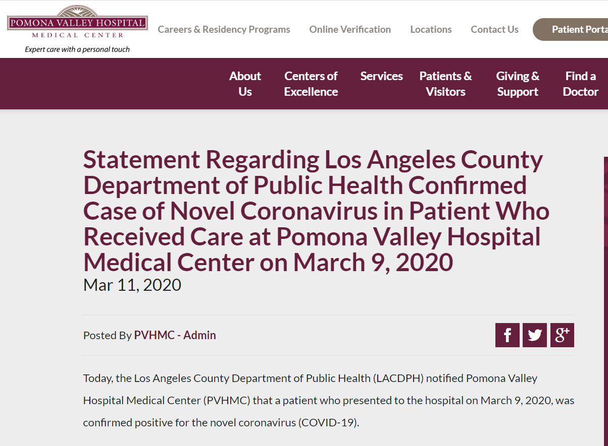Click the Mar 11, 2020 post date
This screenshot has height=446, width=608.
(132, 285)
